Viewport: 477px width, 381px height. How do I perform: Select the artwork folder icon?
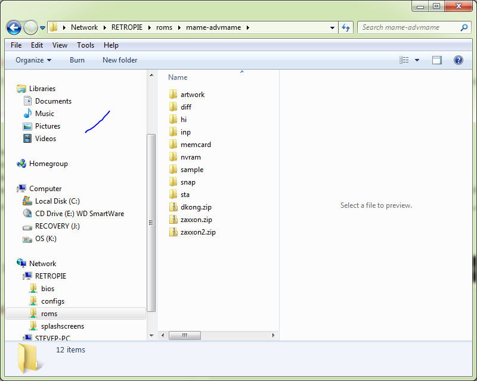pos(174,95)
